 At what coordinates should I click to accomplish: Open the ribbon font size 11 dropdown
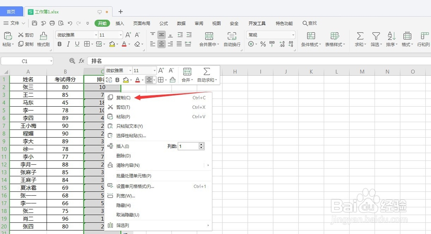coord(121,35)
